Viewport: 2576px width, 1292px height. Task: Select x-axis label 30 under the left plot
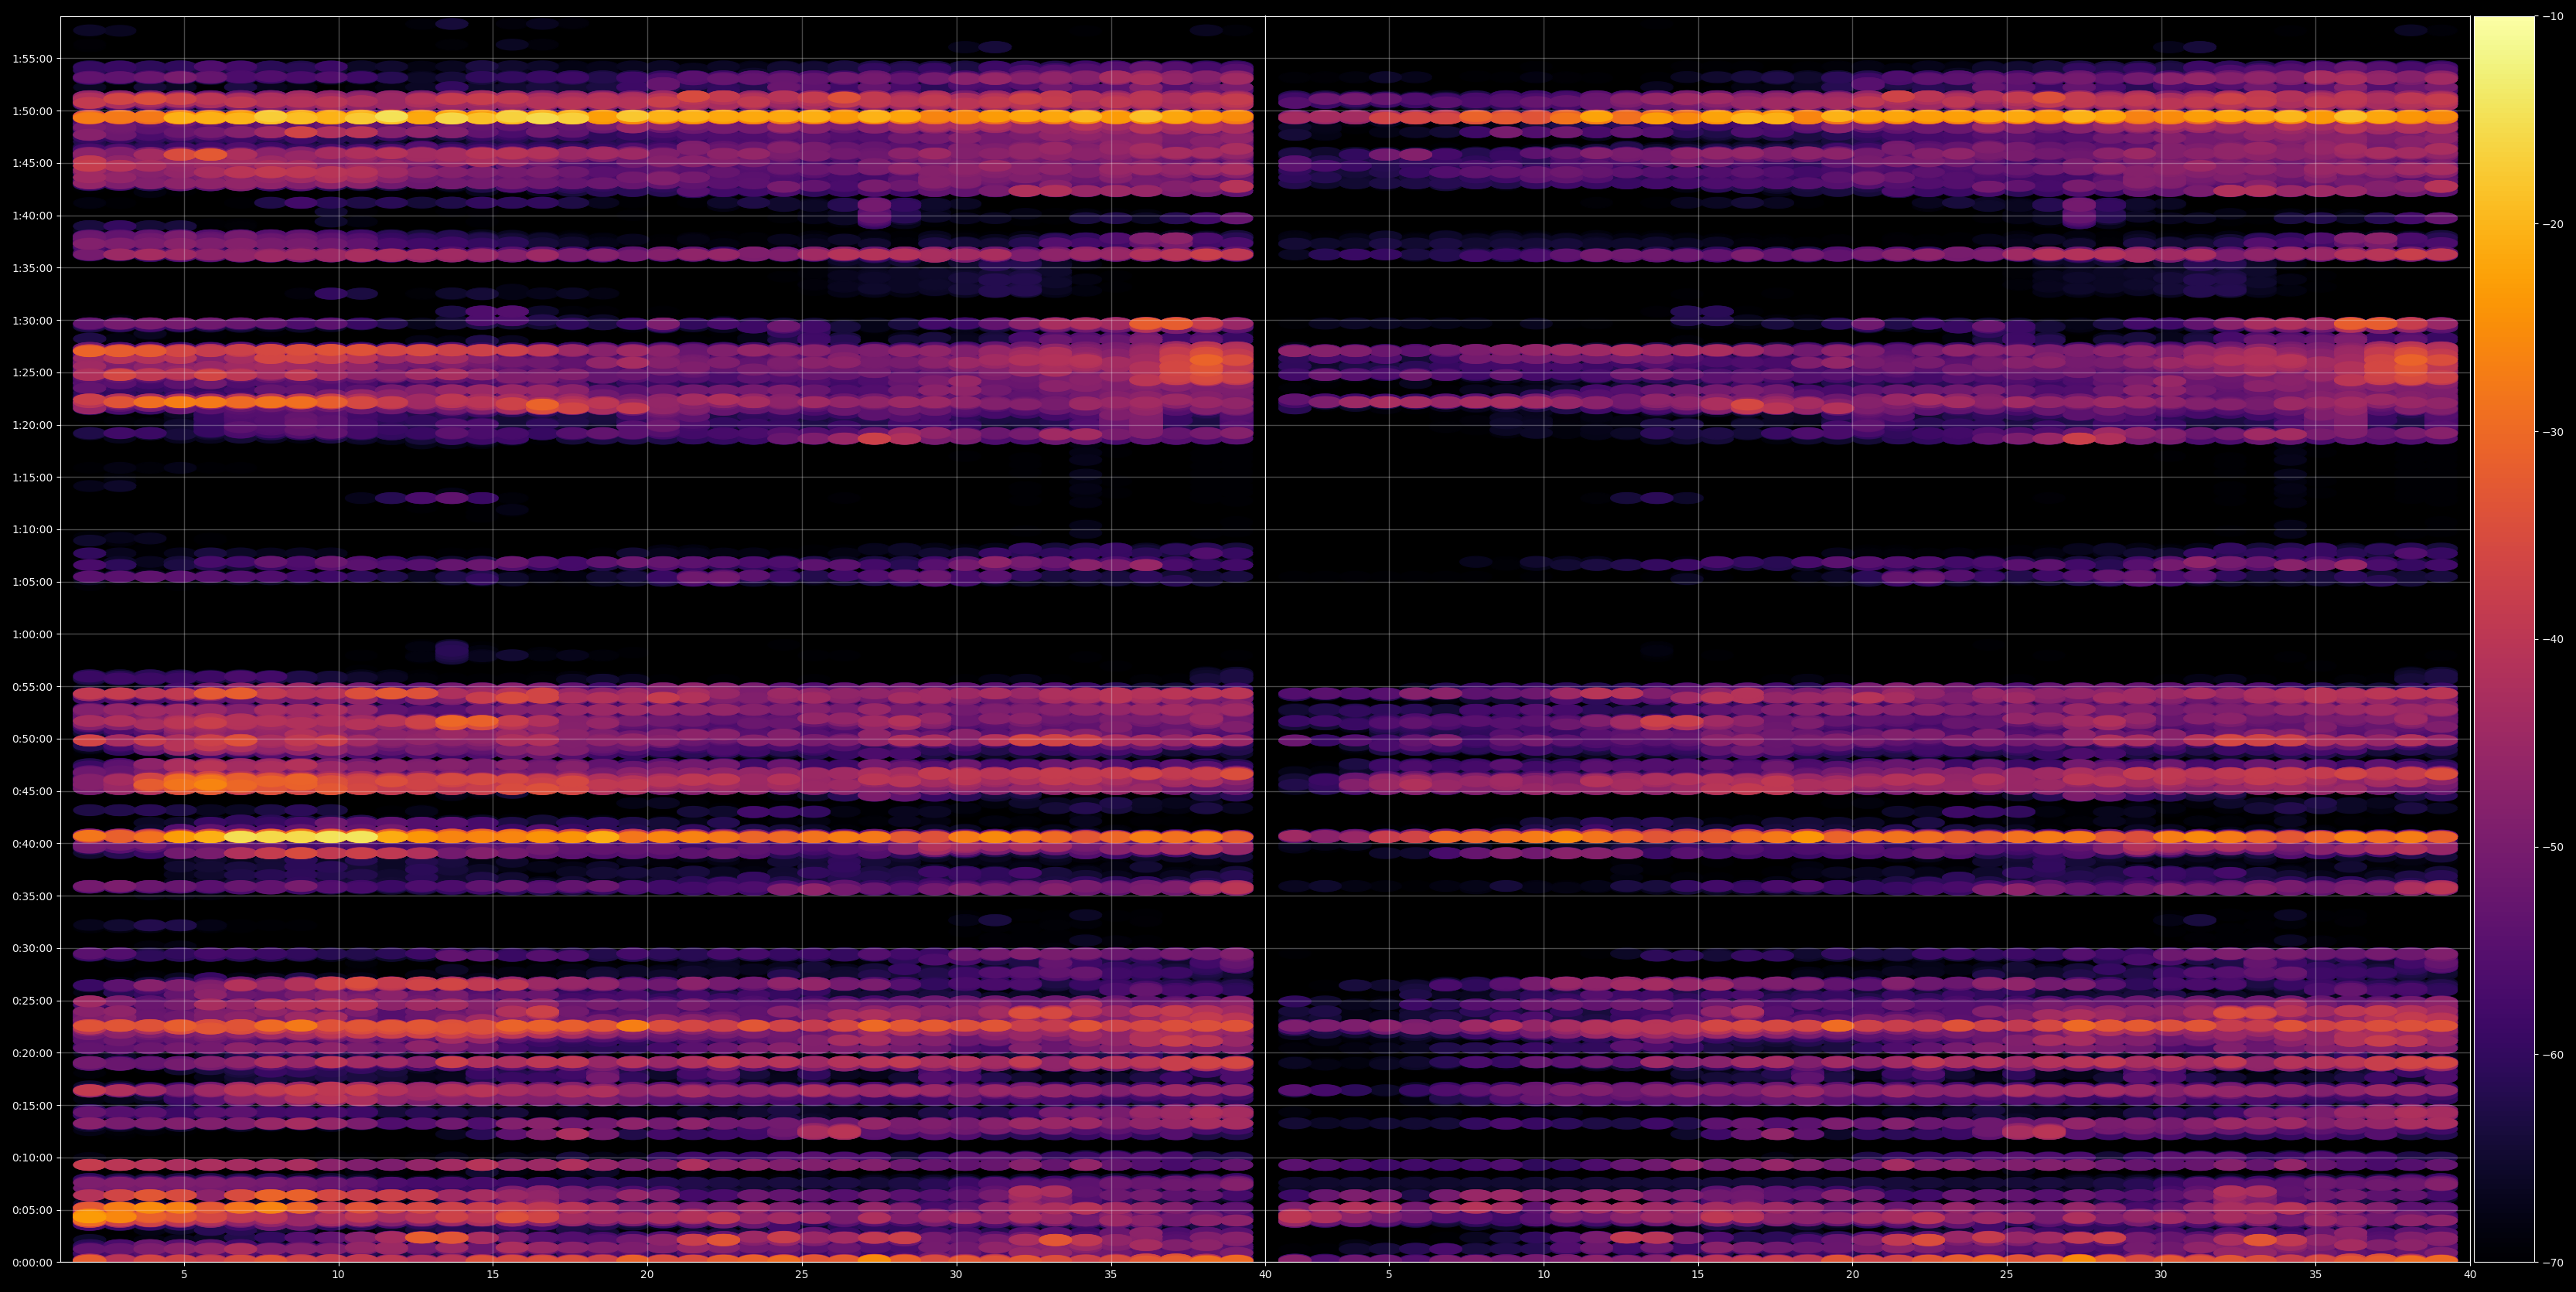tap(956, 1275)
